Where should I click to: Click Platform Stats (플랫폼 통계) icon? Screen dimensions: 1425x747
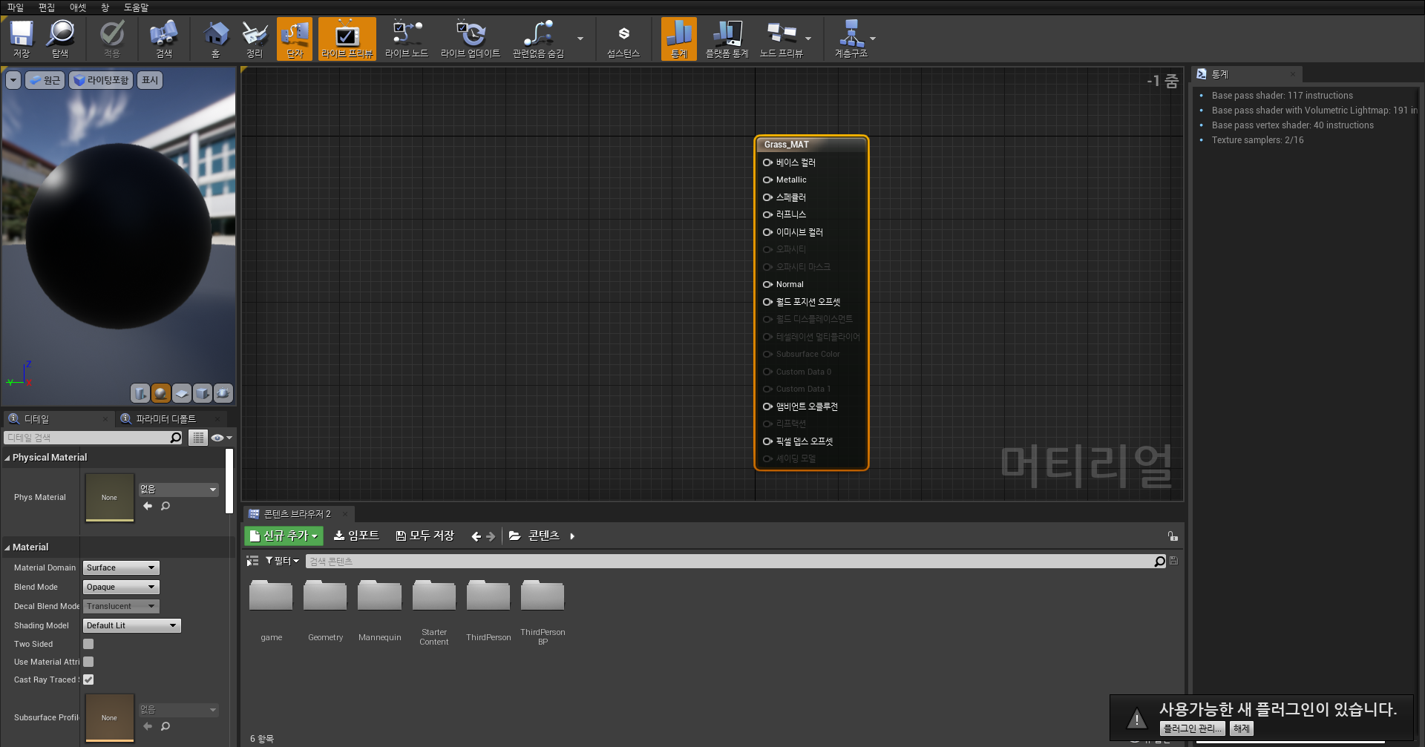click(727, 39)
